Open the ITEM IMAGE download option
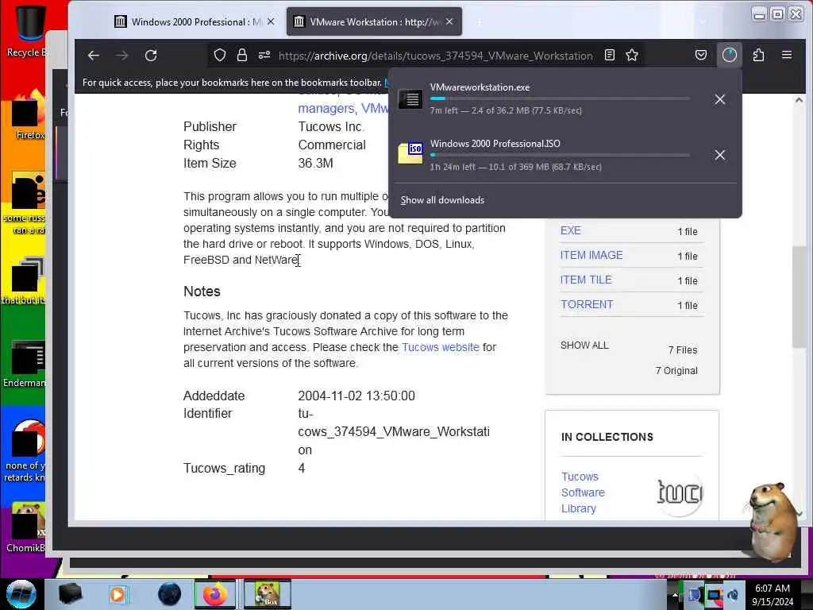Viewport: 813px width, 610px height. [591, 255]
